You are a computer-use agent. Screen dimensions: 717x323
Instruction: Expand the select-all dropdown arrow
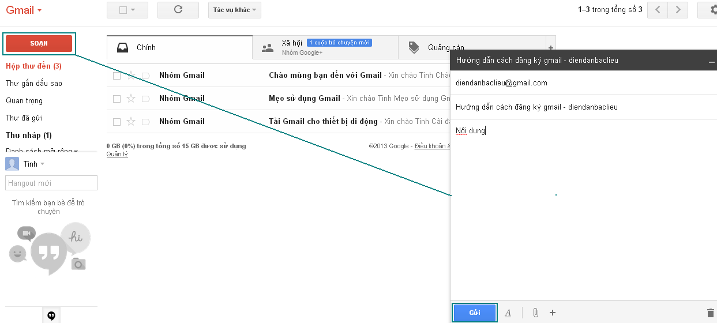point(133,10)
